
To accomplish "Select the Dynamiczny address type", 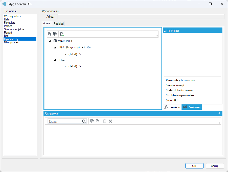I will coord(20,39).
